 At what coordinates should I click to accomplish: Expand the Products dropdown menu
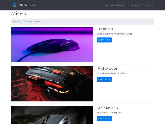[123, 5]
